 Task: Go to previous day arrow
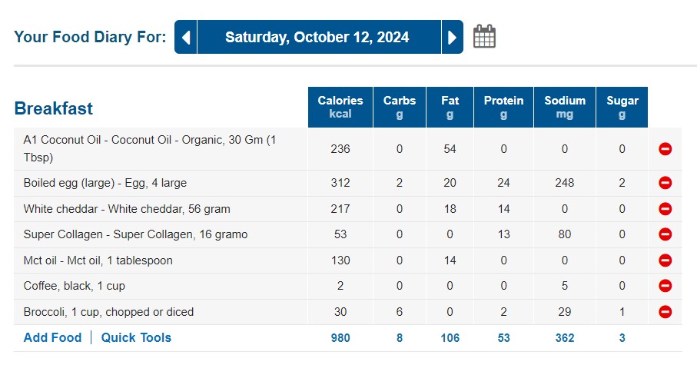click(x=186, y=37)
